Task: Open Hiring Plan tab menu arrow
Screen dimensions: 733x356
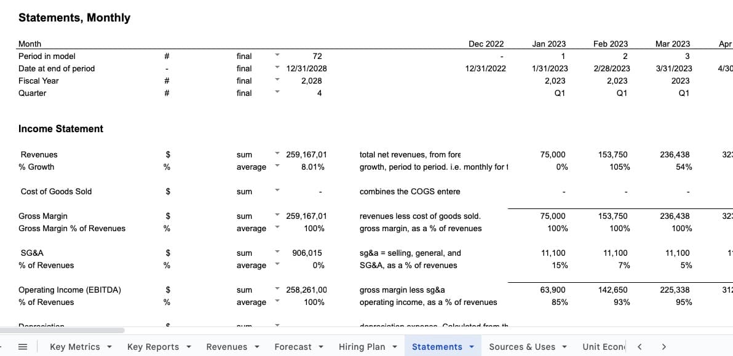Action: [395, 347]
